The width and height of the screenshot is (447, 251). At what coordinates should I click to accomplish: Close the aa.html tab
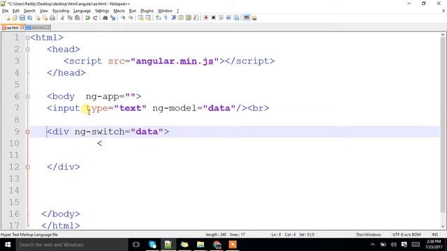(22, 28)
